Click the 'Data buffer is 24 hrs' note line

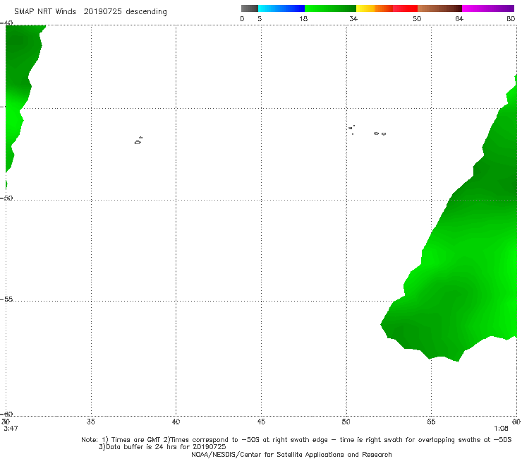162,447
